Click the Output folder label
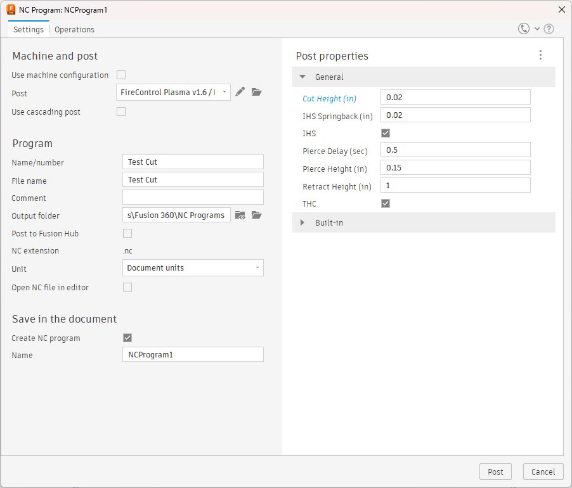 pyautogui.click(x=36, y=215)
